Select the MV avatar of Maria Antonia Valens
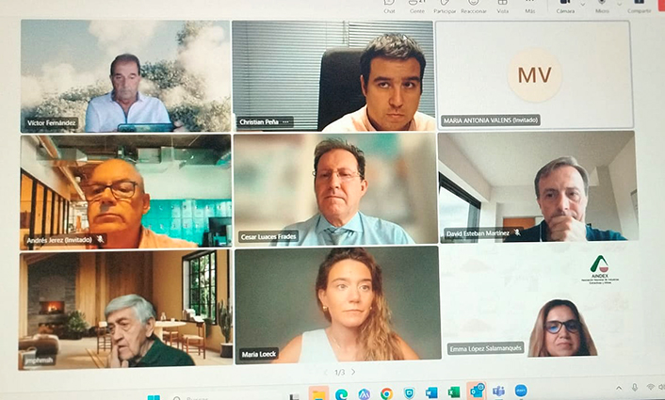665x400 pixels. click(x=535, y=75)
